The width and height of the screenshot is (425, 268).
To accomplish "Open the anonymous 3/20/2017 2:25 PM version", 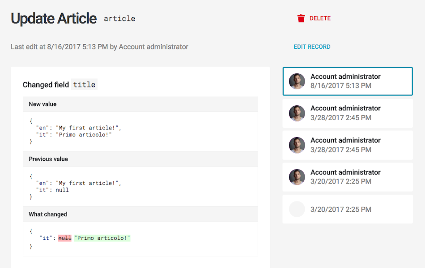I will pos(348,209).
